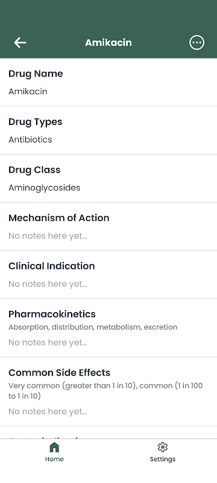Open the Drug Class value Aminoglycosides
Viewport: 217px width, 483px height.
coord(44,188)
